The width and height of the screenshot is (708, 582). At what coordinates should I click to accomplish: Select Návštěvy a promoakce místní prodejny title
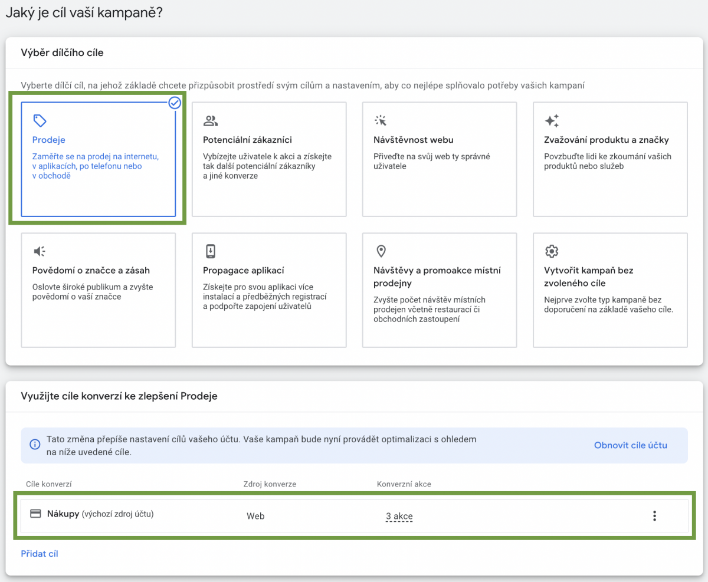pos(437,277)
